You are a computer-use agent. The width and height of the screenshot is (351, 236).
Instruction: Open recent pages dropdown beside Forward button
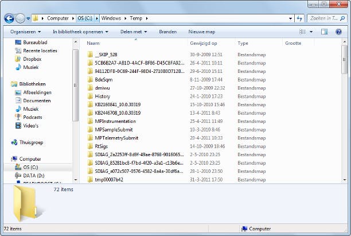coord(28,18)
